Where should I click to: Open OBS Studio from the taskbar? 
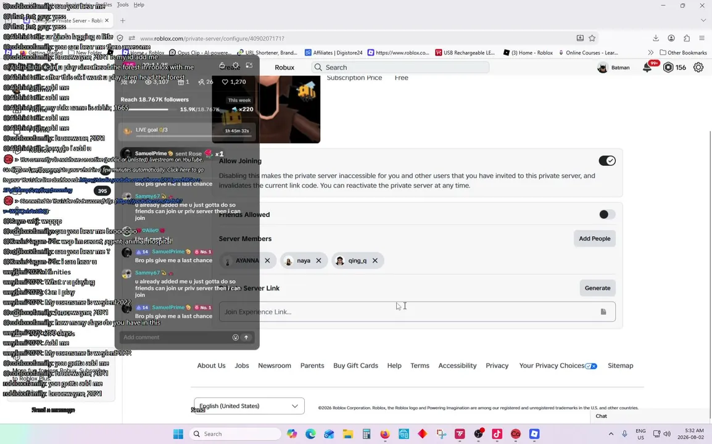coord(478,434)
